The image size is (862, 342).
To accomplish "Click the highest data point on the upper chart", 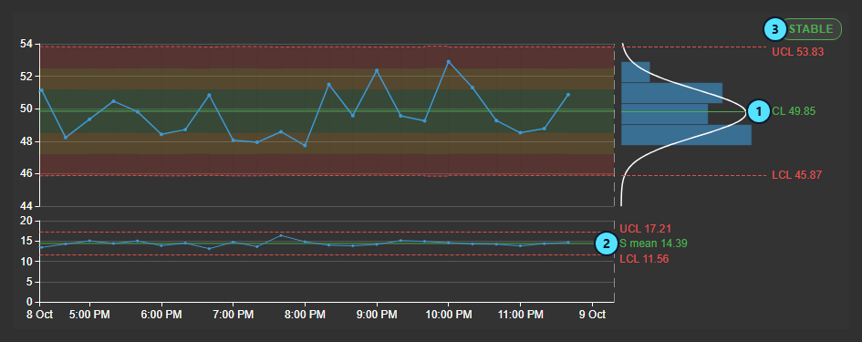I will tap(449, 62).
